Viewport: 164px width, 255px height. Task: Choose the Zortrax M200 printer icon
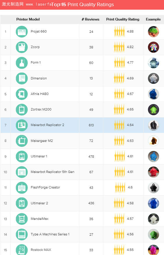tap(22, 110)
